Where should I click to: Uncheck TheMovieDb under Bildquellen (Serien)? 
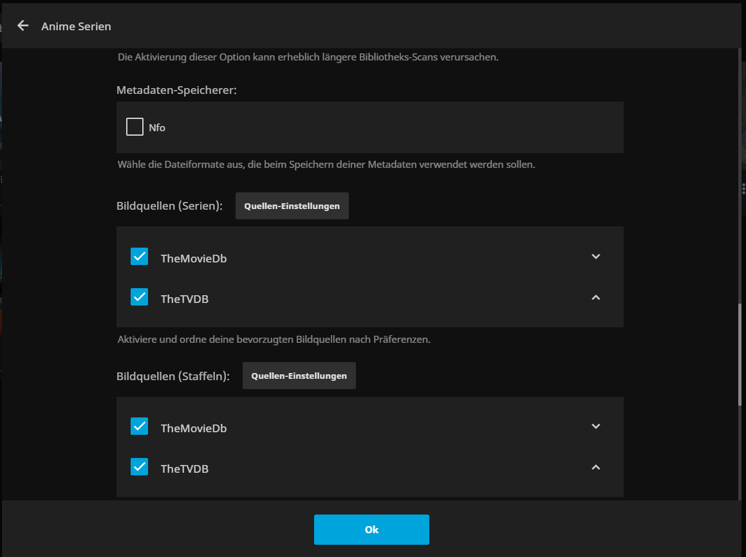click(139, 257)
